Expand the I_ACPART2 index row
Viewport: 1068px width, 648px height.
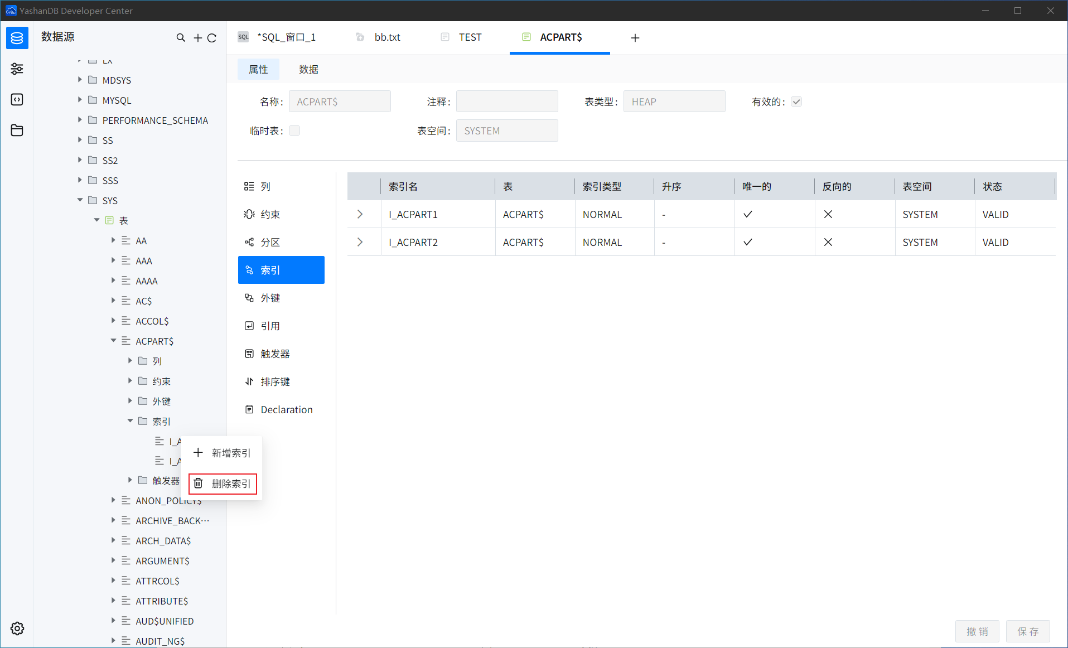coord(360,242)
